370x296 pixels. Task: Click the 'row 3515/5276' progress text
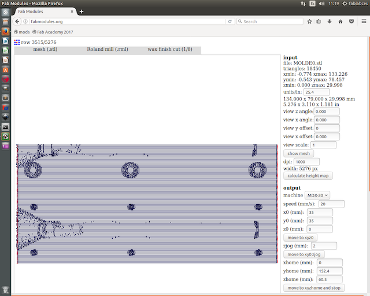(x=39, y=42)
